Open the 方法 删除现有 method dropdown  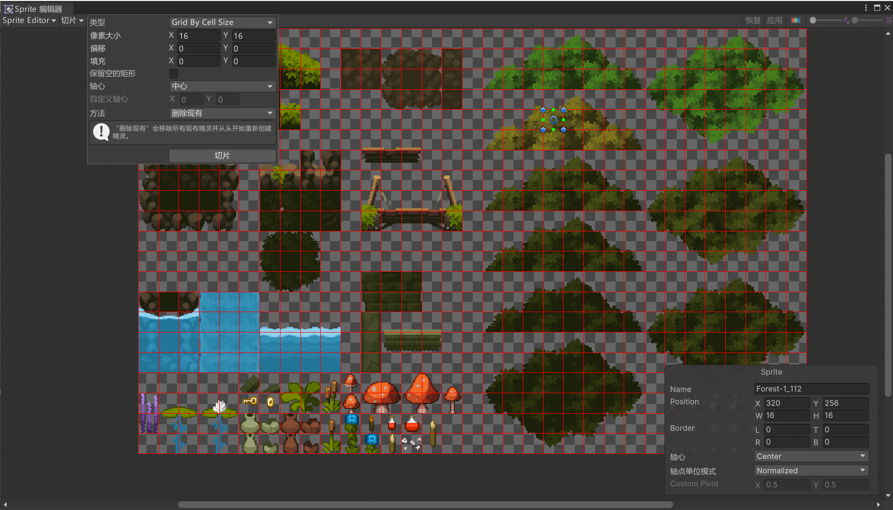click(222, 113)
